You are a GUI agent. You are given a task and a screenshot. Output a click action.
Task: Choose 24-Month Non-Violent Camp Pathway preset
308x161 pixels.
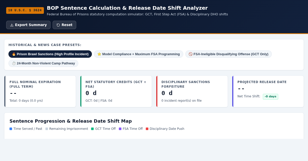[x=43, y=63]
